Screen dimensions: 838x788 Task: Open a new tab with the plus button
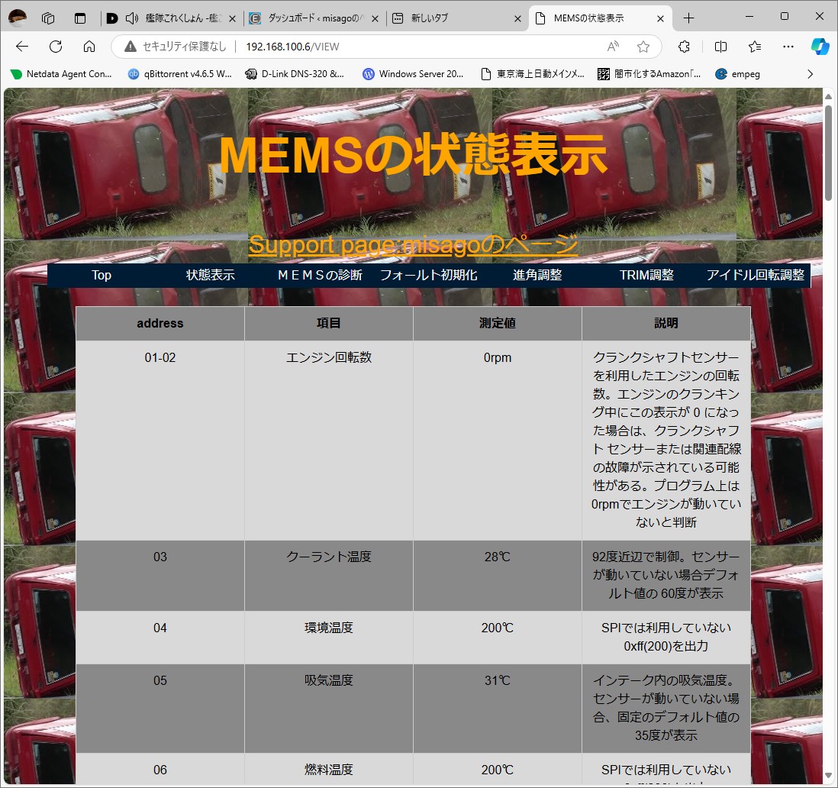(689, 18)
